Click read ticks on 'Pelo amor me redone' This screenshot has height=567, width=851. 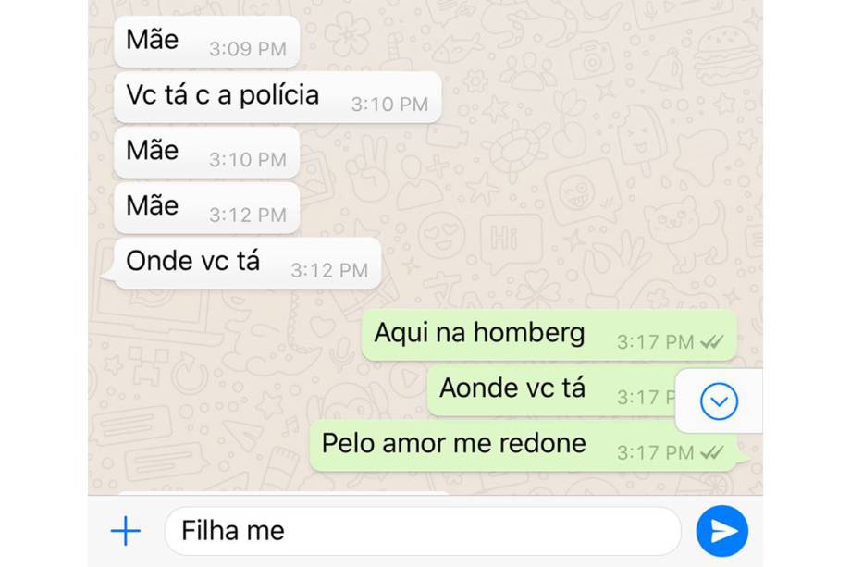click(x=711, y=453)
